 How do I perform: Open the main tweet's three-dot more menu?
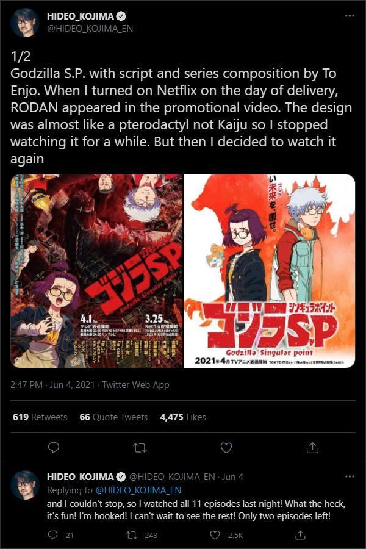[x=350, y=16]
